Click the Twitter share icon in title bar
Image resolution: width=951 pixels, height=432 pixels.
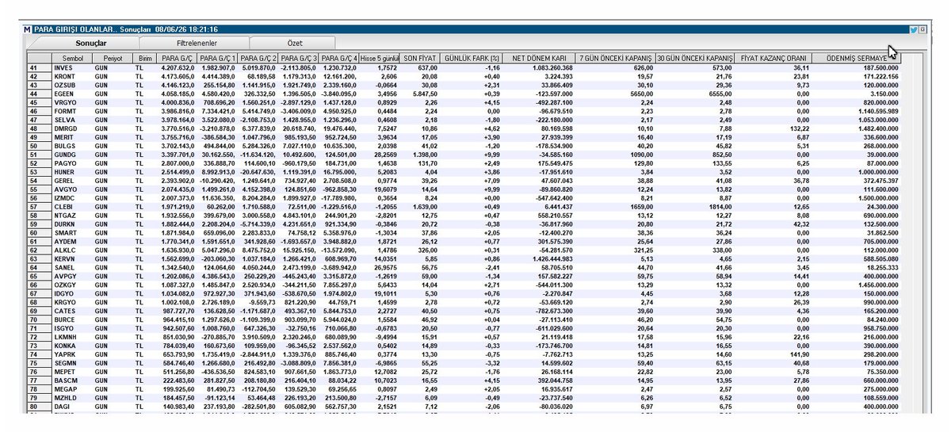click(913, 29)
